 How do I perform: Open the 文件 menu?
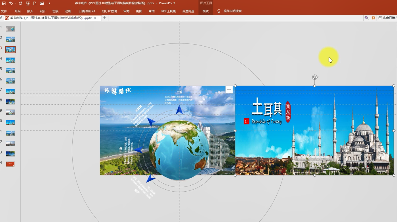pos(4,11)
